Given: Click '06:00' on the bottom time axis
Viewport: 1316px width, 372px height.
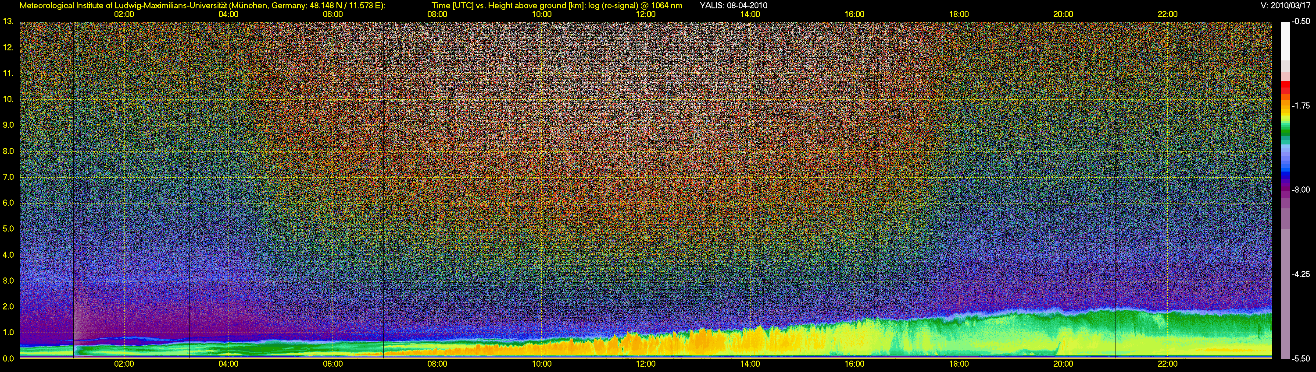Looking at the screenshot, I should (333, 365).
